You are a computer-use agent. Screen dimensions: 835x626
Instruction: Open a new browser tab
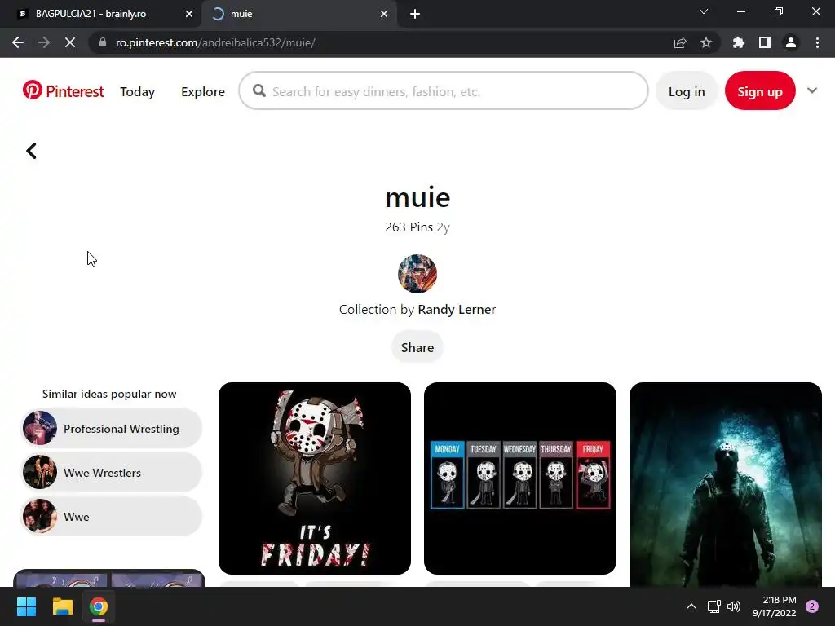click(415, 14)
